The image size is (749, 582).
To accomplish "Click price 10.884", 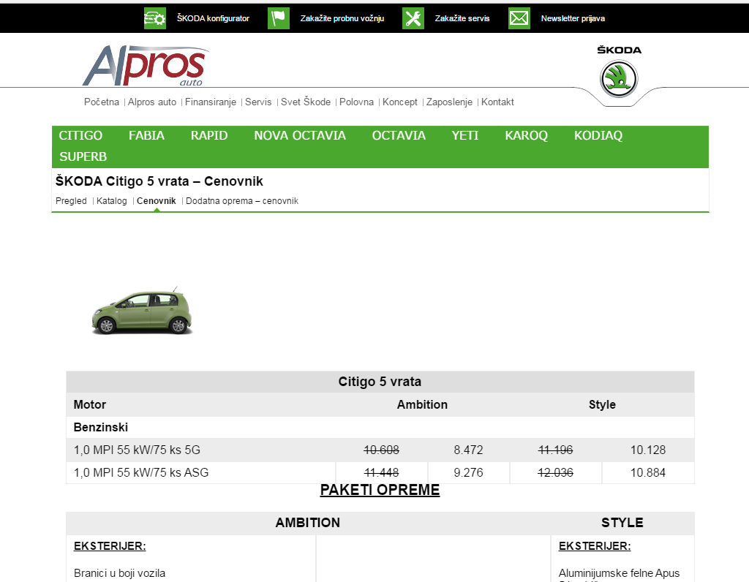I will (648, 472).
